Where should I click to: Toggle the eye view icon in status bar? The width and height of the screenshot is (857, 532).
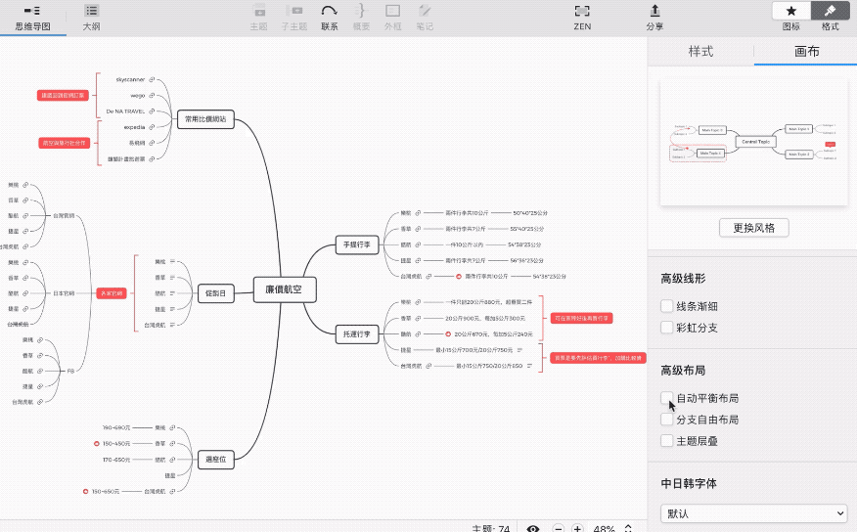[x=533, y=528]
